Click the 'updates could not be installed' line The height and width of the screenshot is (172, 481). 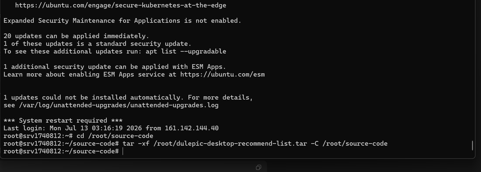tap(128, 97)
